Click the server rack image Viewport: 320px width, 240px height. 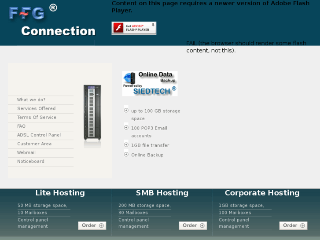point(92,116)
